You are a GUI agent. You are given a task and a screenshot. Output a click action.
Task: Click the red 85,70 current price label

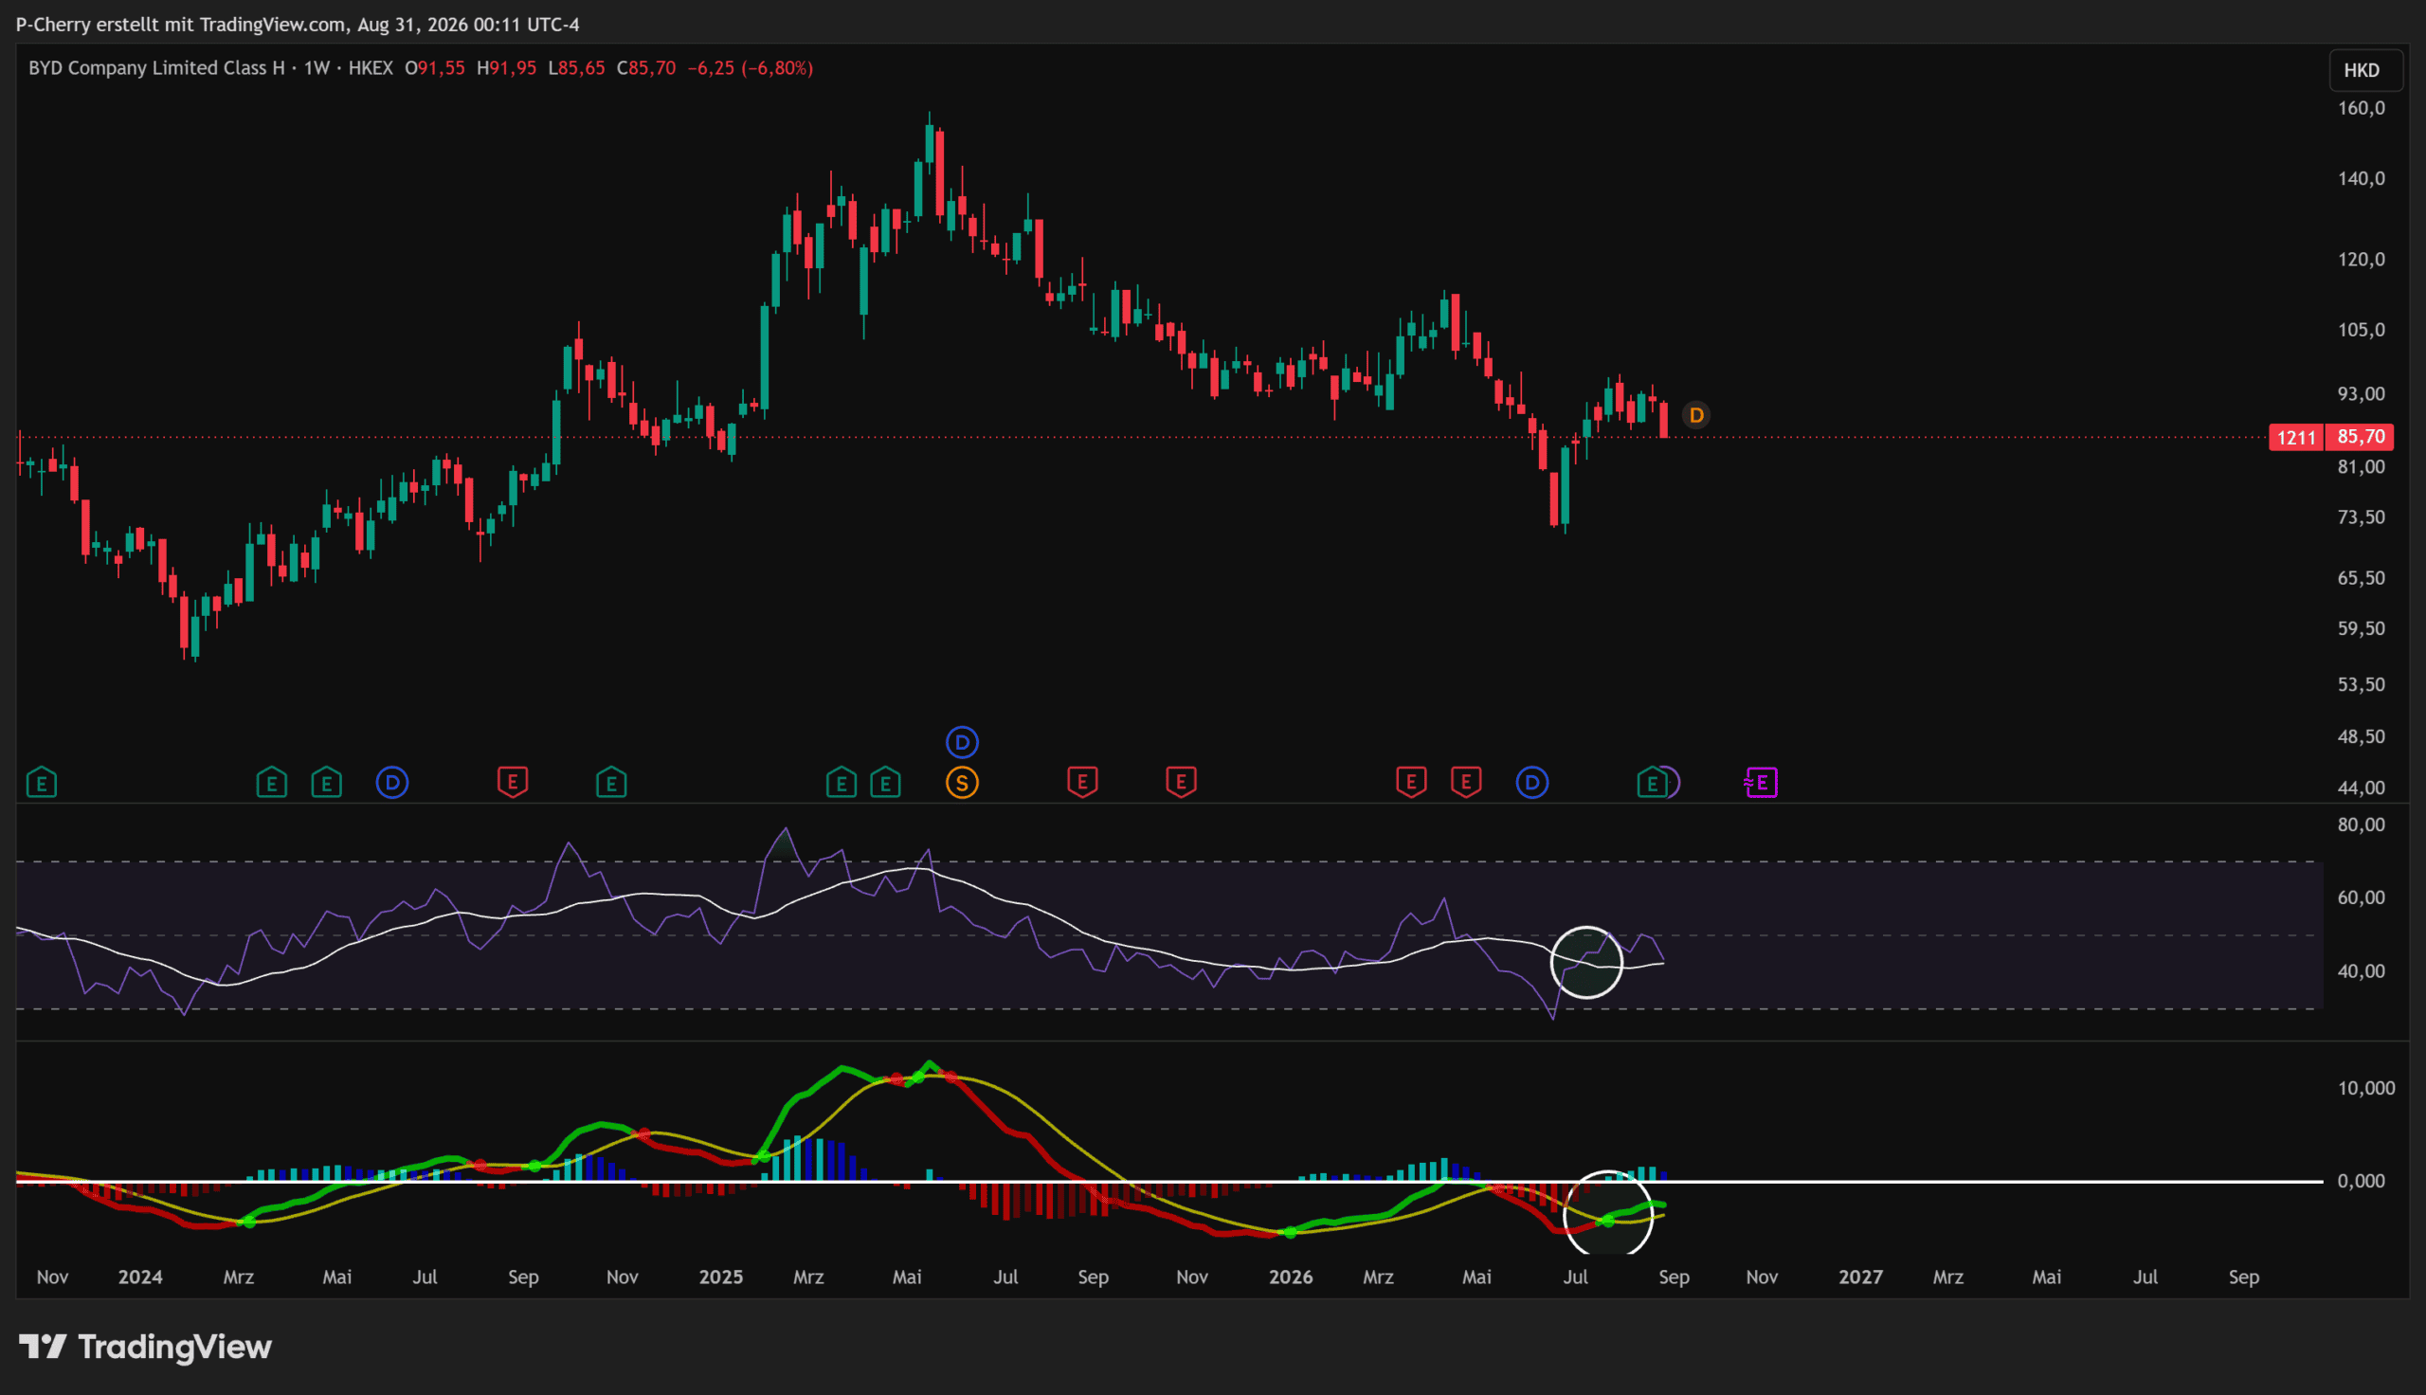pos(2361,437)
